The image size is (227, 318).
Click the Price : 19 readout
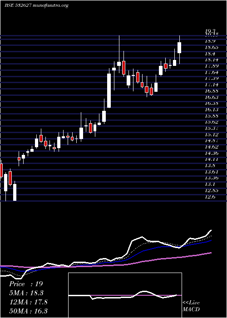[26, 284]
